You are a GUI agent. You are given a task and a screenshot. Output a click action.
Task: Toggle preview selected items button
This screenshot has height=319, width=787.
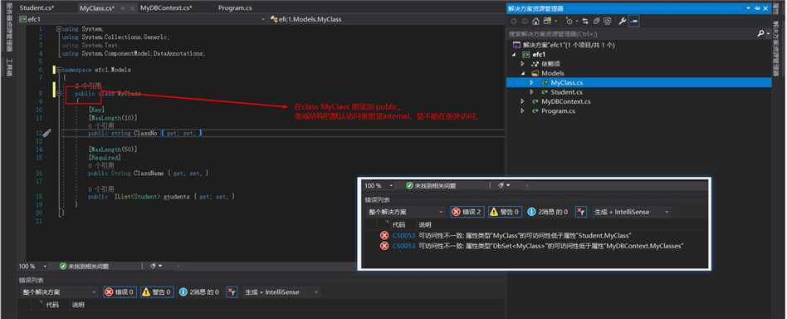633,21
